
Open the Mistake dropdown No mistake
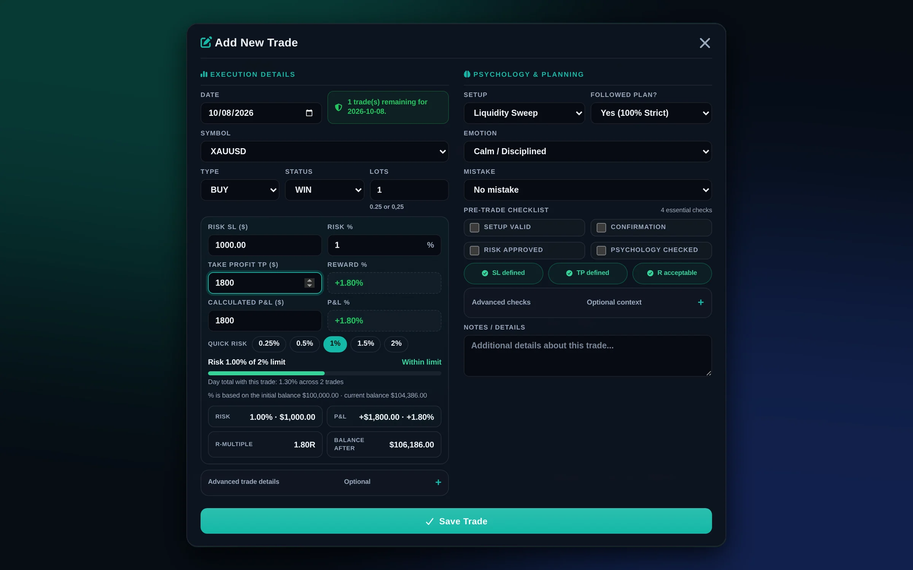(587, 190)
